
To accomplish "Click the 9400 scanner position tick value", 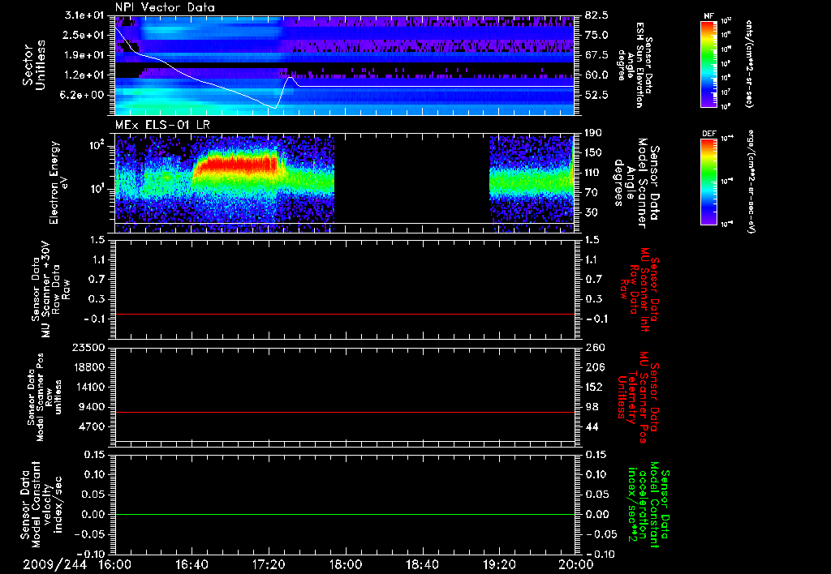I will [94, 407].
